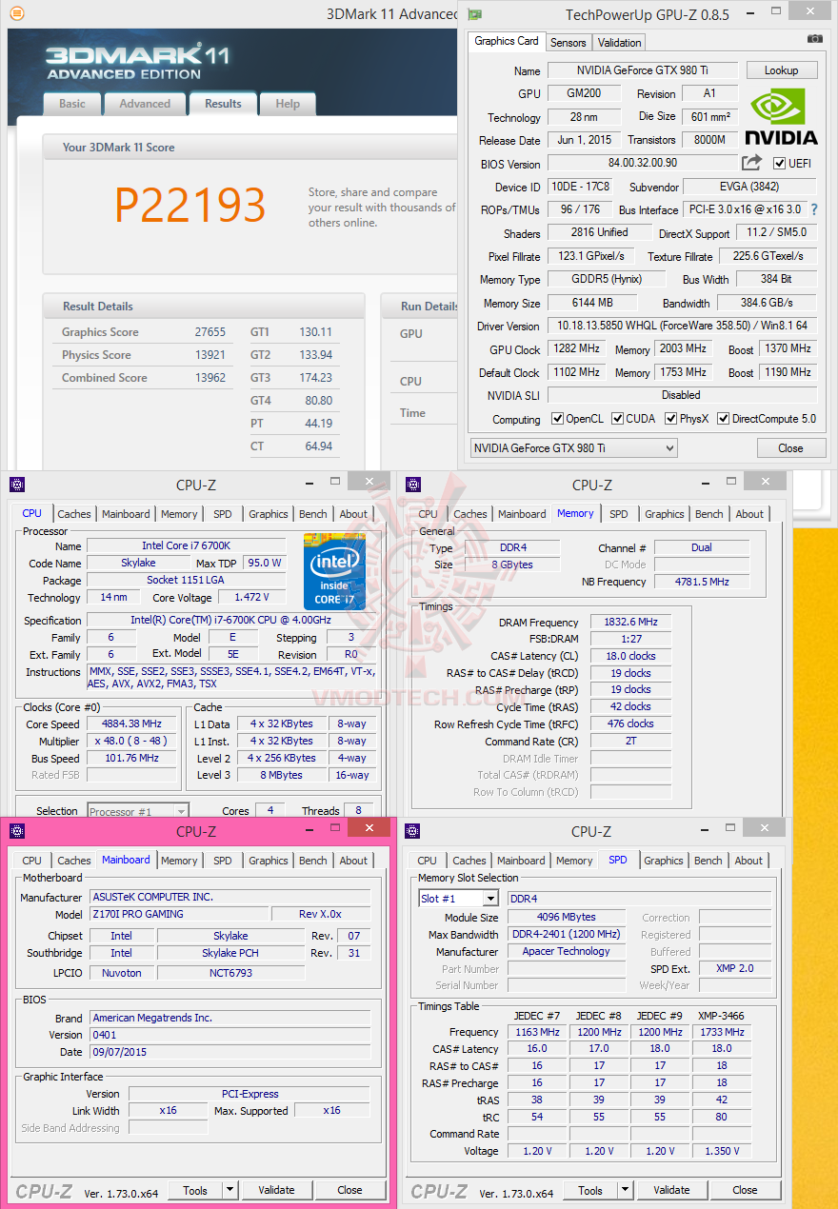Screen dimensions: 838x1209
Task: Click the CPU-Z icon in the Mainboard window titlebar
Action: [x=17, y=831]
